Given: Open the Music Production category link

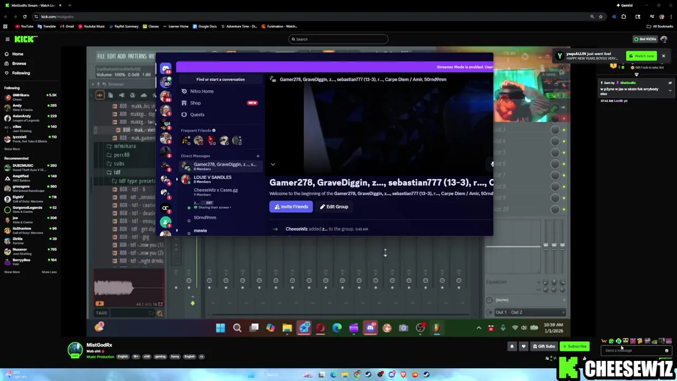Looking at the screenshot, I should (x=100, y=357).
